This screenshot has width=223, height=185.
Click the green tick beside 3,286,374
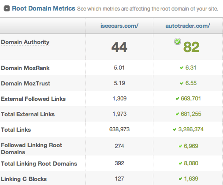point(175,129)
